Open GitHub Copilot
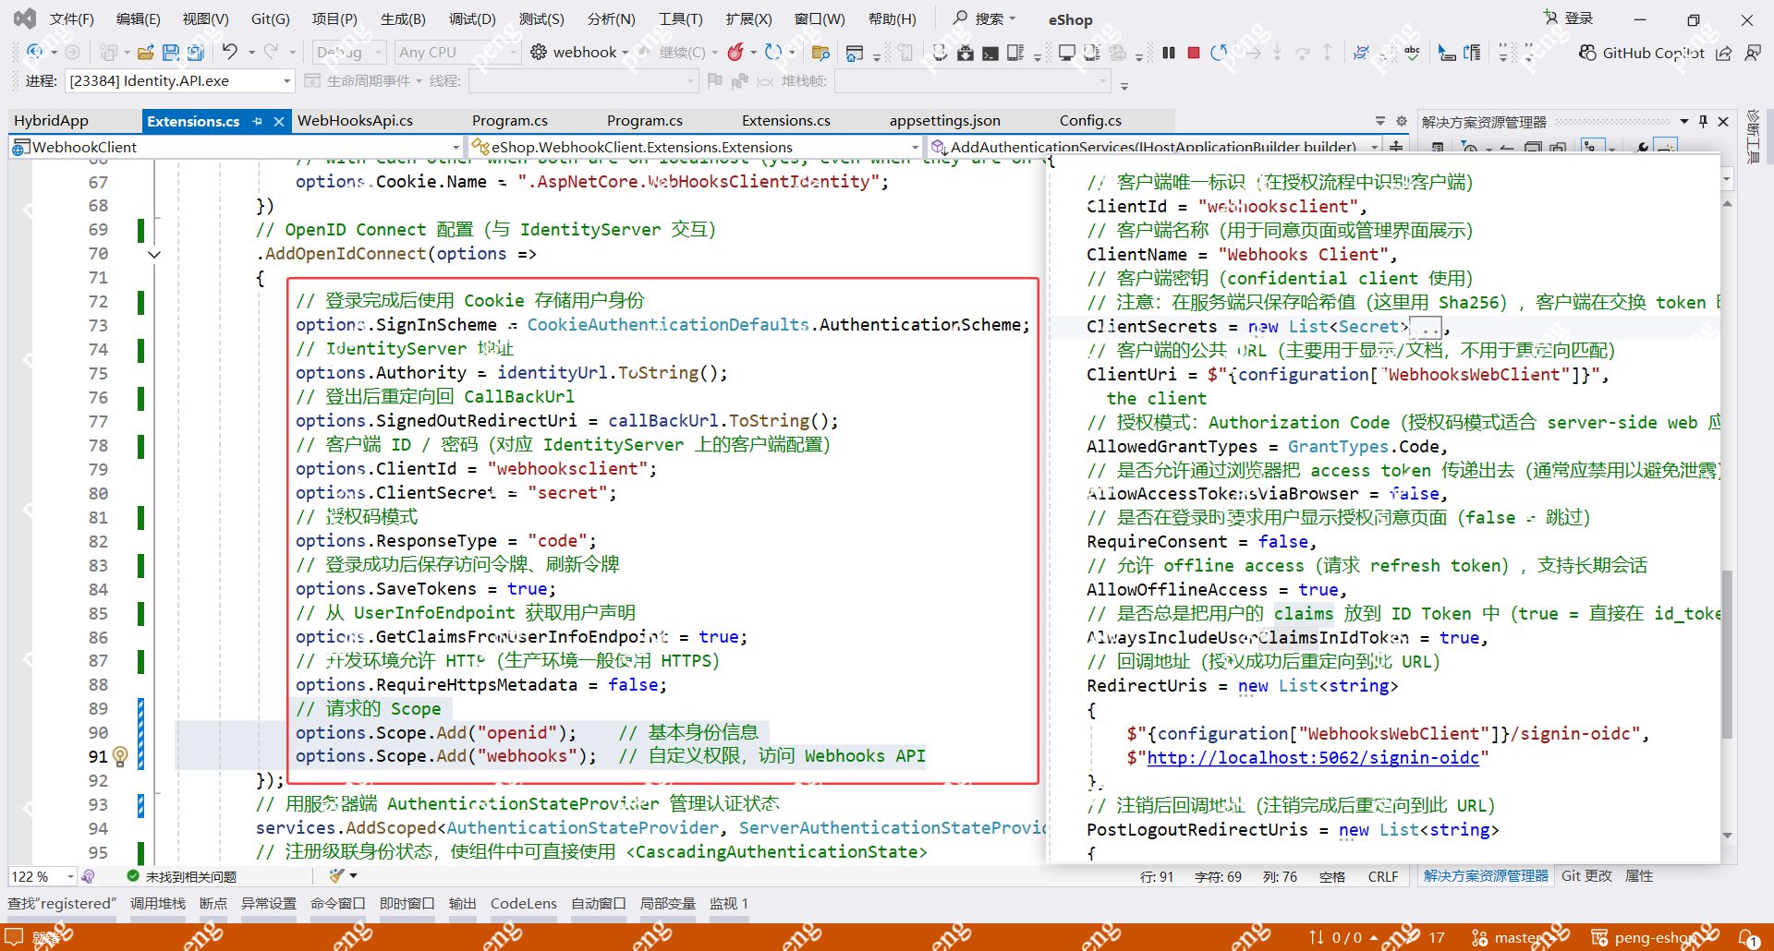The image size is (1774, 951). pyautogui.click(x=1641, y=53)
